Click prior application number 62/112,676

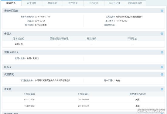click(x=29, y=100)
